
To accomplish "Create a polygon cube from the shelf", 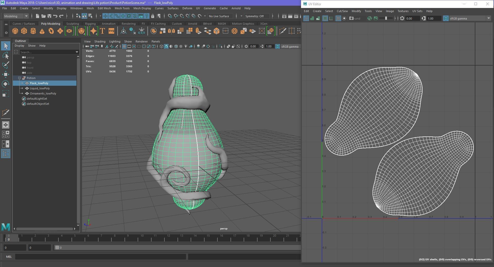I will [x=24, y=31].
